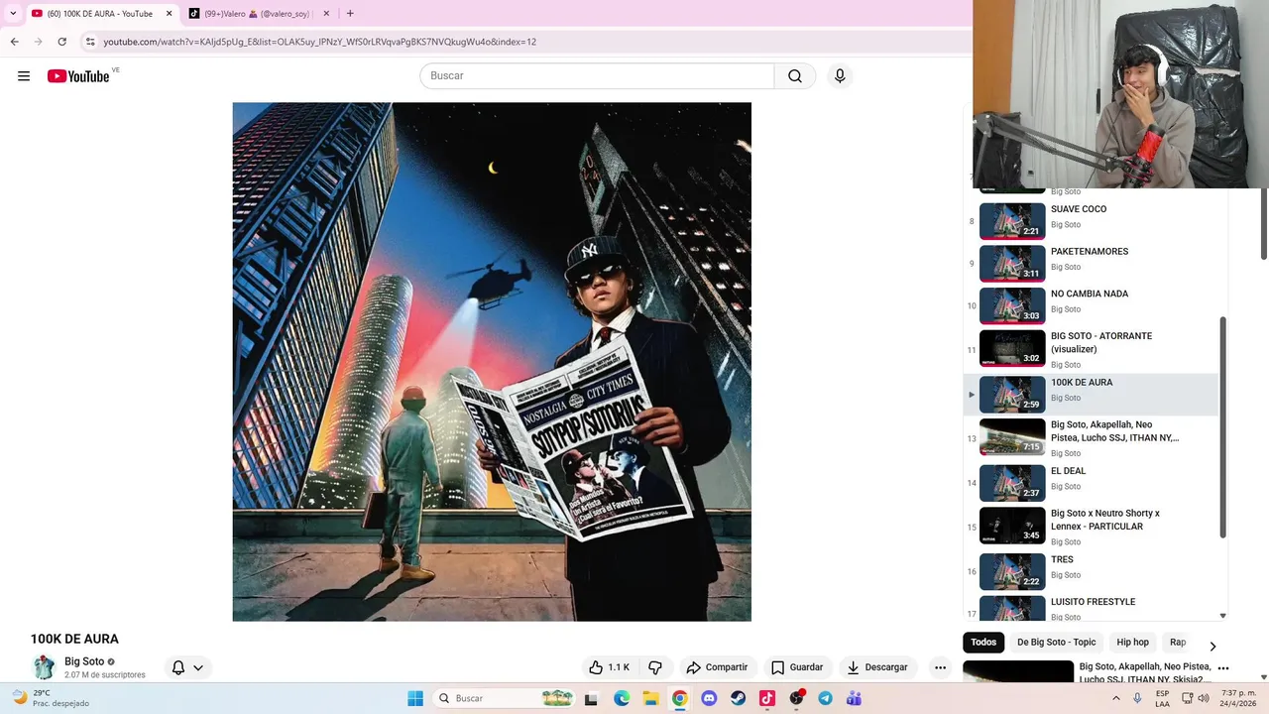Play LUISITO FREESTYLE from playlist

(x=1091, y=607)
